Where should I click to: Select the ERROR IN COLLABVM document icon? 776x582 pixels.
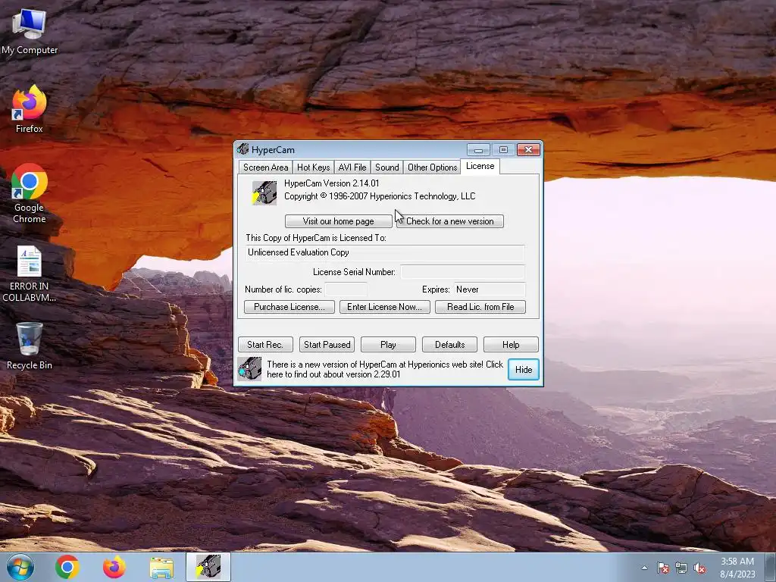pos(30,274)
